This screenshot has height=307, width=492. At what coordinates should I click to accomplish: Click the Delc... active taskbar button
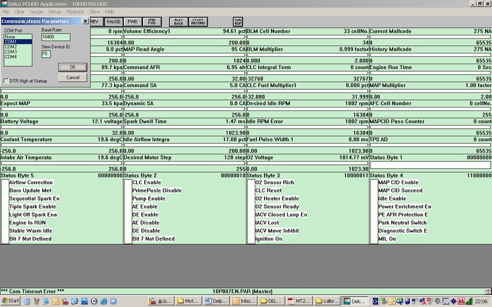click(355, 301)
